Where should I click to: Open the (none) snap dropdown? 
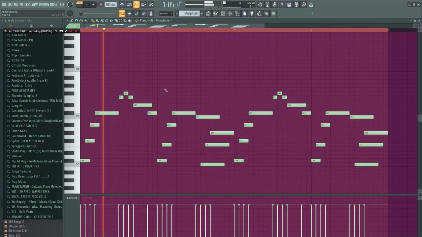click(x=166, y=13)
